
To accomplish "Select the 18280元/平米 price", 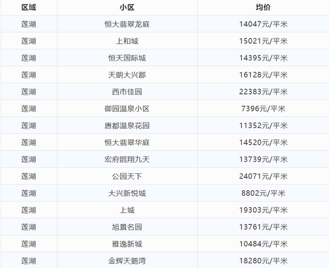I will pyautogui.click(x=263, y=261).
